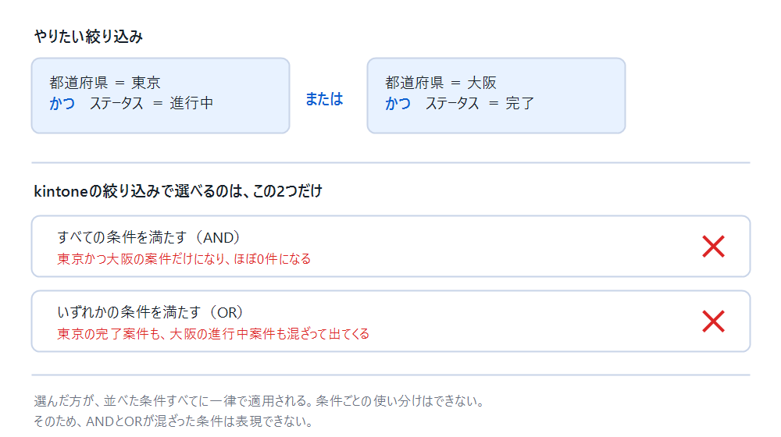This screenshot has width=781, height=437.
Task: Click the blue または text between boxes
Action: click(324, 98)
